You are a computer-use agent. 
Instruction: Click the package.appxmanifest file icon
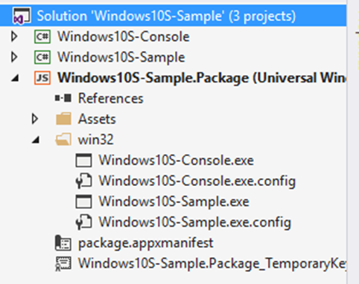(63, 243)
